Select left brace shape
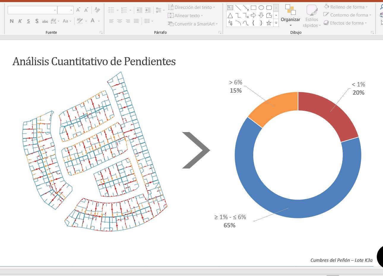 click(x=253, y=23)
